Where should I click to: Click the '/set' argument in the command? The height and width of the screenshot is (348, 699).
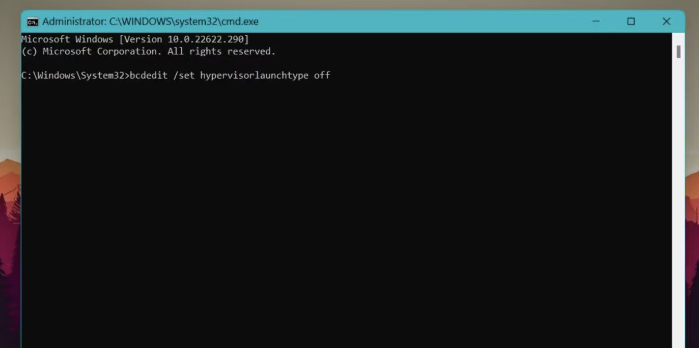click(184, 76)
